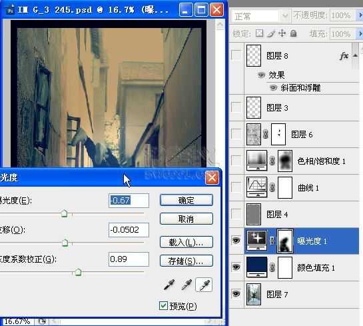Select the black point eyedropper

169,285
